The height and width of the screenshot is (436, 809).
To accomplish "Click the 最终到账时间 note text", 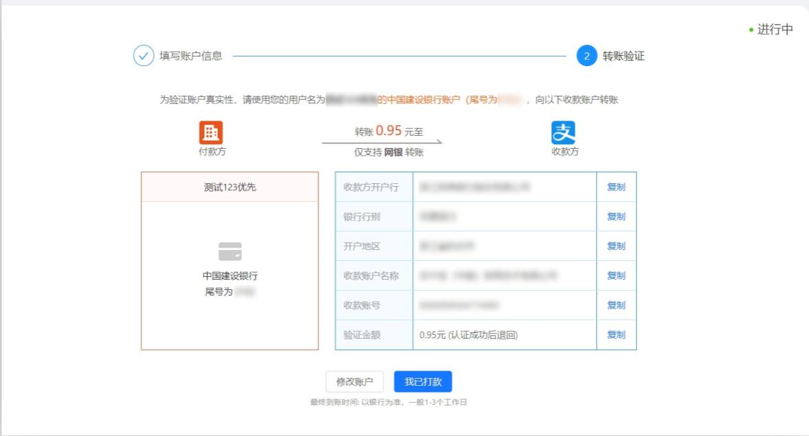I will [390, 399].
